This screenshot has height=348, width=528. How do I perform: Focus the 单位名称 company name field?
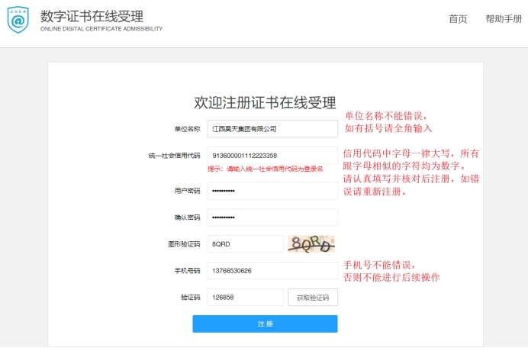(272, 129)
